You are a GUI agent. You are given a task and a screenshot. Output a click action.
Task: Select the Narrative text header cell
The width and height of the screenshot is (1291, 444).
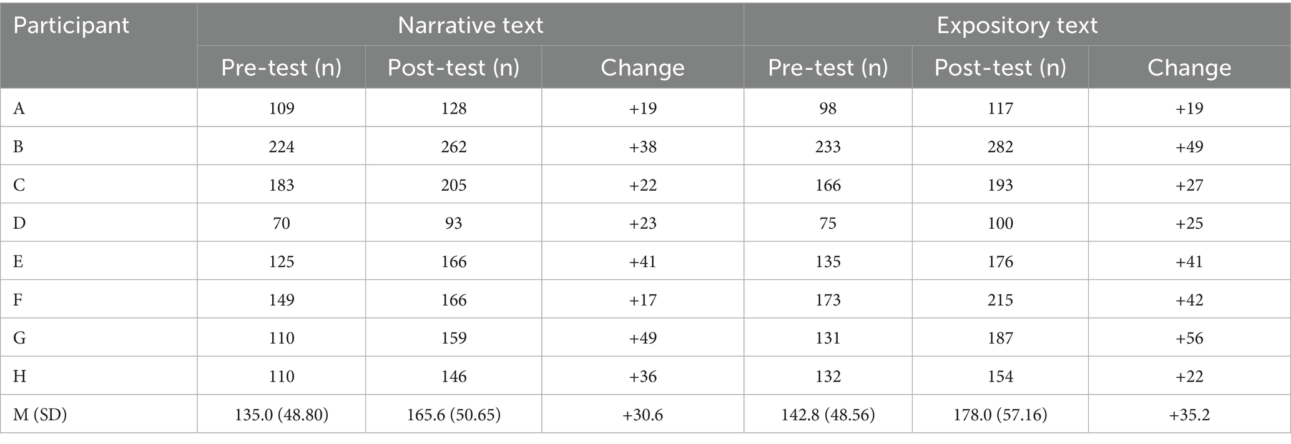[470, 26]
